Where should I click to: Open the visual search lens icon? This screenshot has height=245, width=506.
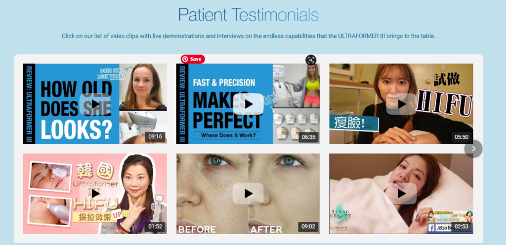coord(311,60)
